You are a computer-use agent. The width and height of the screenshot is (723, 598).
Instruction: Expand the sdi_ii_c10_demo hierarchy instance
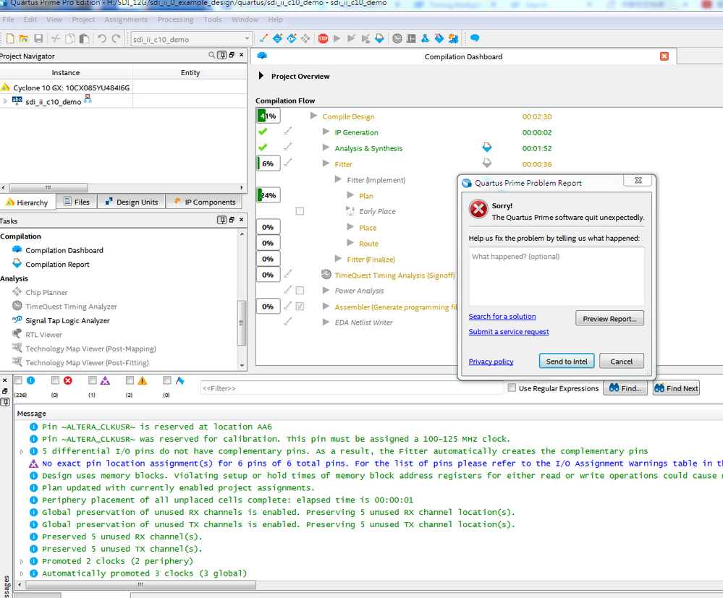(x=5, y=102)
